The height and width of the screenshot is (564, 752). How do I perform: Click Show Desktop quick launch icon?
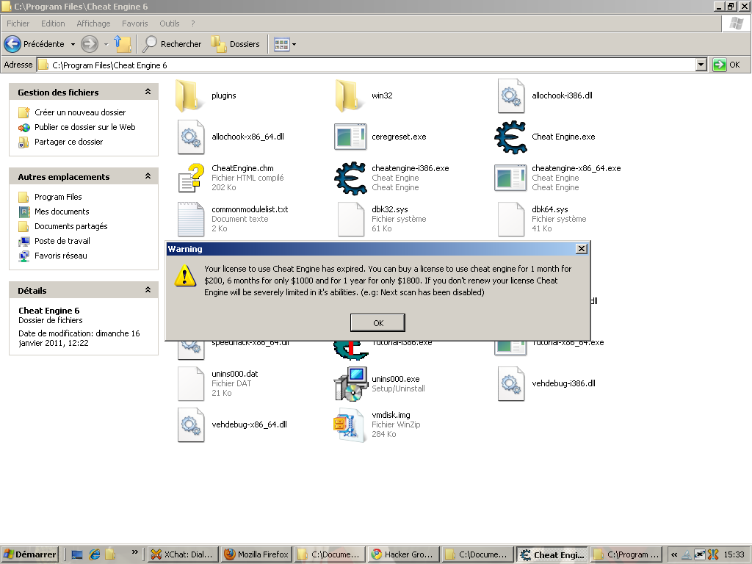click(76, 554)
